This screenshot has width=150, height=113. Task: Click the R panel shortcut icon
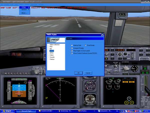26,73
